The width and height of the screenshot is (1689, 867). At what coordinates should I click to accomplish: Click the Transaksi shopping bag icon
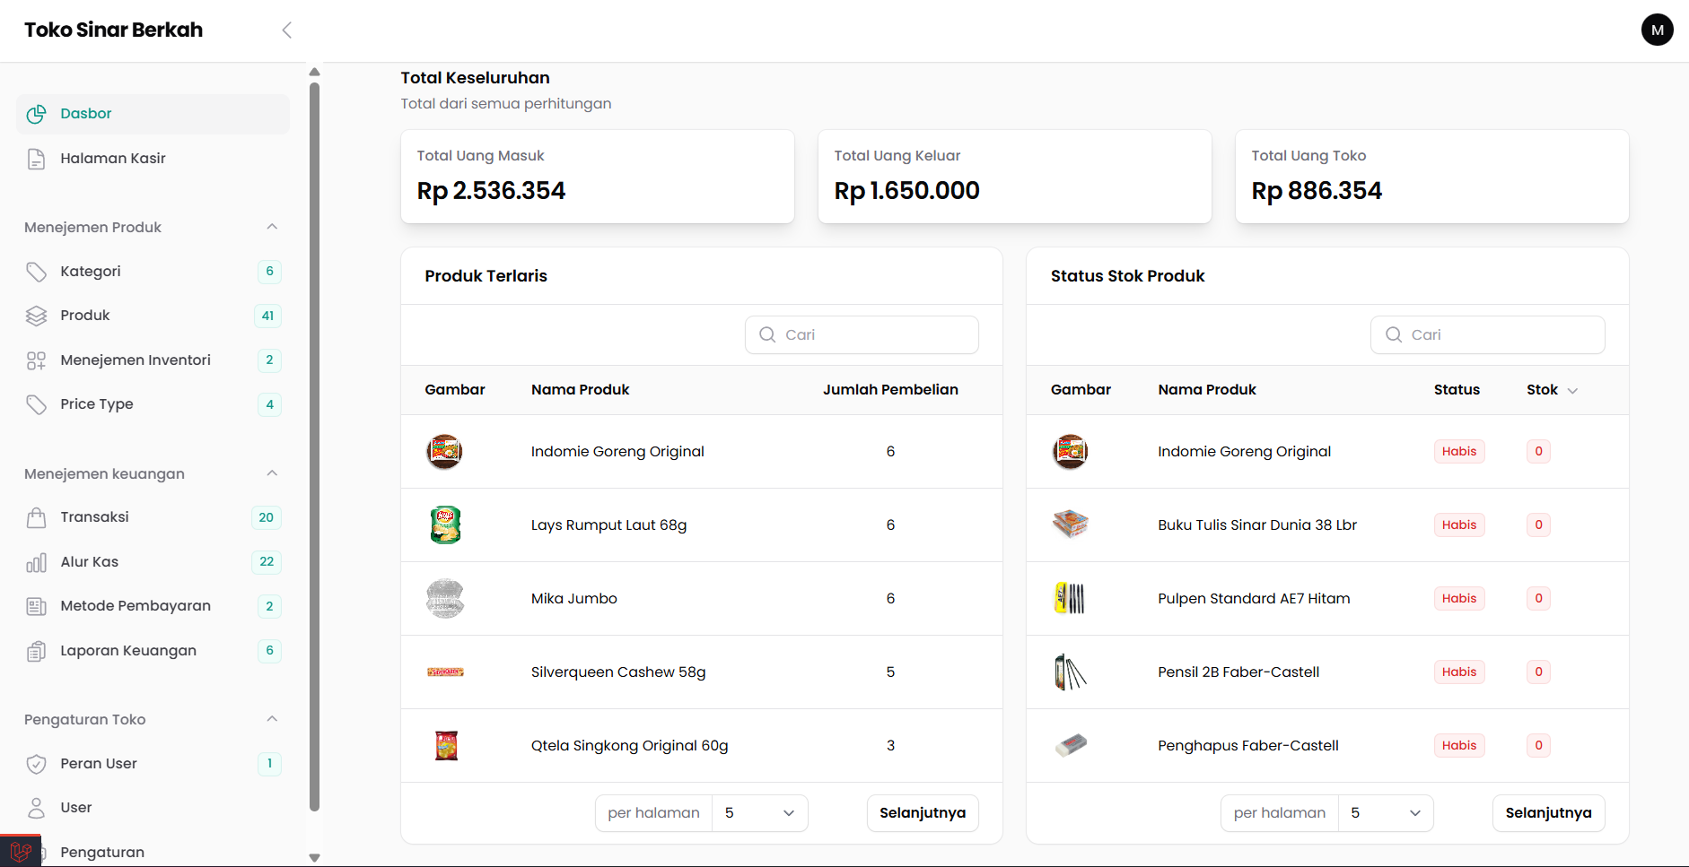pyautogui.click(x=36, y=517)
